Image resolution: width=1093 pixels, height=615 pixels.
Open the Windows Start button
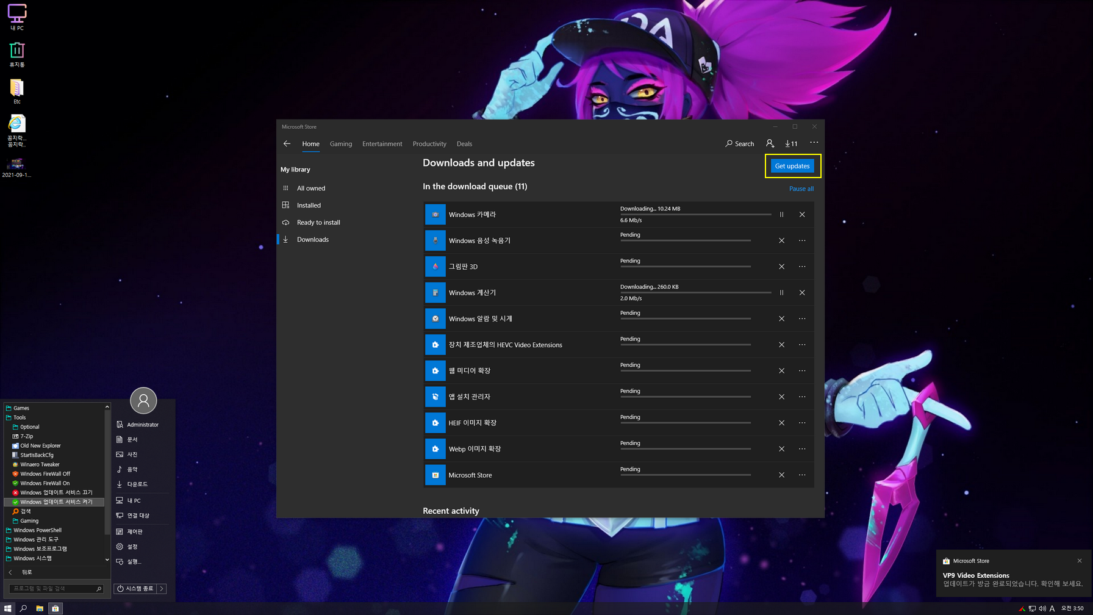coord(8,608)
